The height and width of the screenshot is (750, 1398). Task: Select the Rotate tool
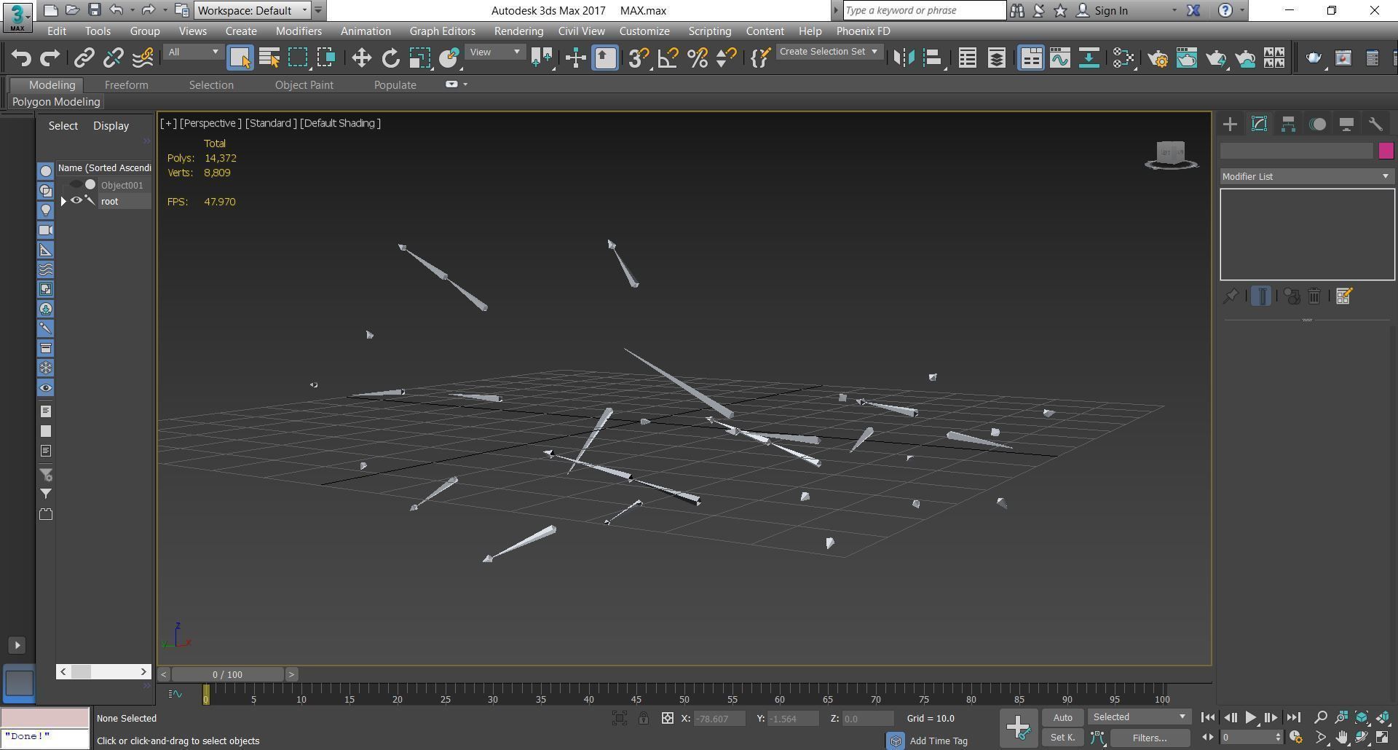point(391,58)
